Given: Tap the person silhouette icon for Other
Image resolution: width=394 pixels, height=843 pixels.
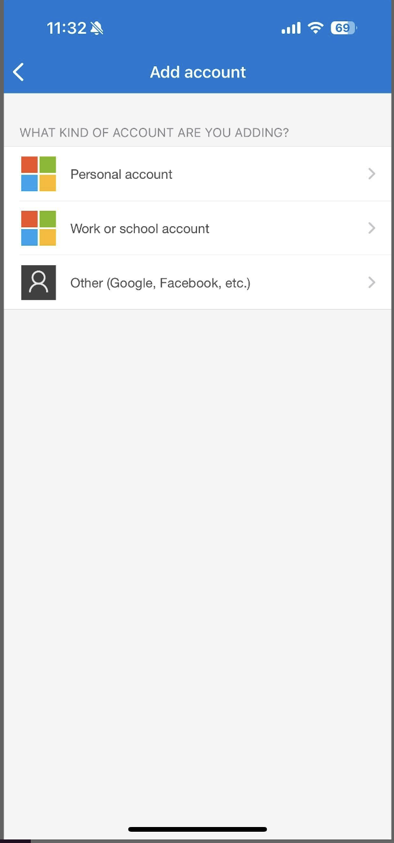Looking at the screenshot, I should point(38,282).
